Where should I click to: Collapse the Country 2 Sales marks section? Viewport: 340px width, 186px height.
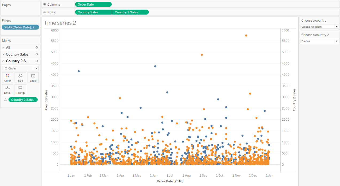coord(3,61)
